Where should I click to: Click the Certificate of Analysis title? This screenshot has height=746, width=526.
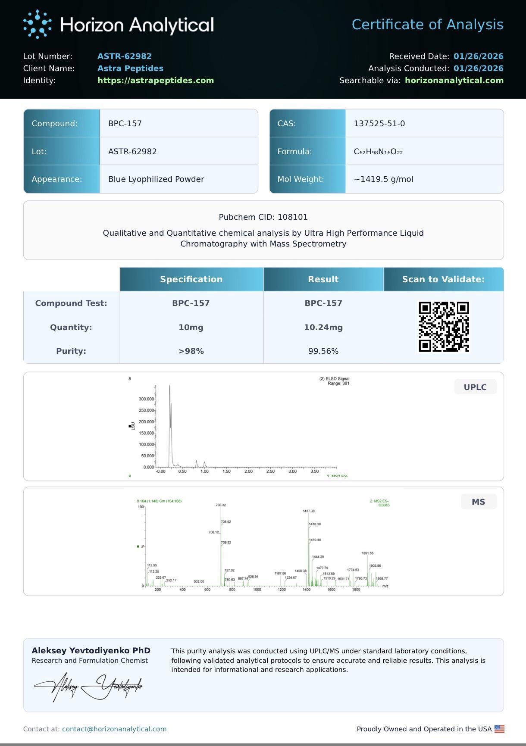(427, 25)
